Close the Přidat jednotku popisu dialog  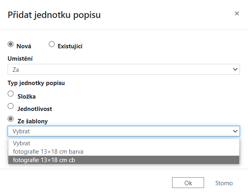click(x=237, y=14)
